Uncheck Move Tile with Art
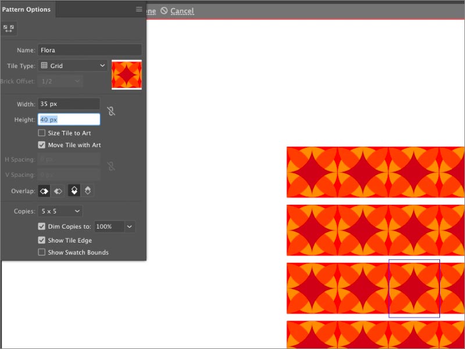This screenshot has width=465, height=349. click(42, 145)
